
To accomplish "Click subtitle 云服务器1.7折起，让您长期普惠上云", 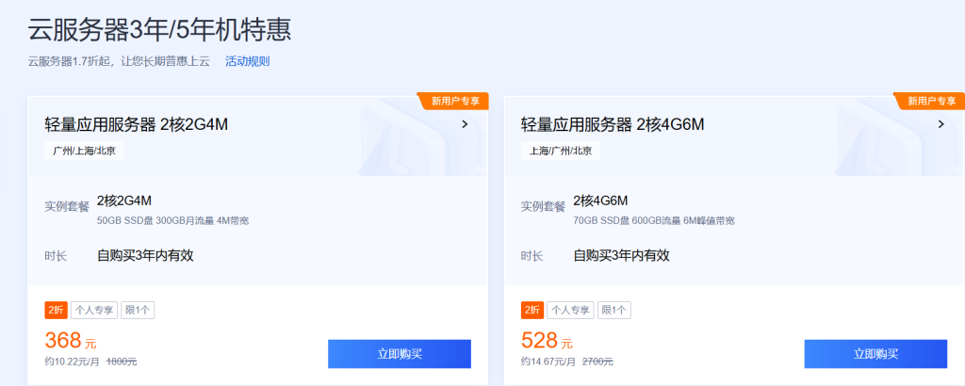I will [119, 61].
